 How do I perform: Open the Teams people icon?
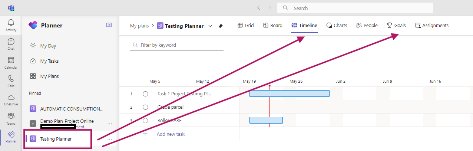(x=11, y=118)
